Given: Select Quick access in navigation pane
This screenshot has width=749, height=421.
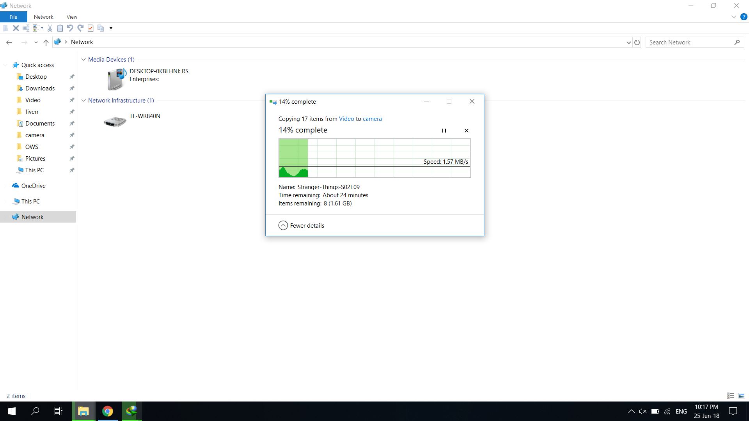Looking at the screenshot, I should (37, 65).
